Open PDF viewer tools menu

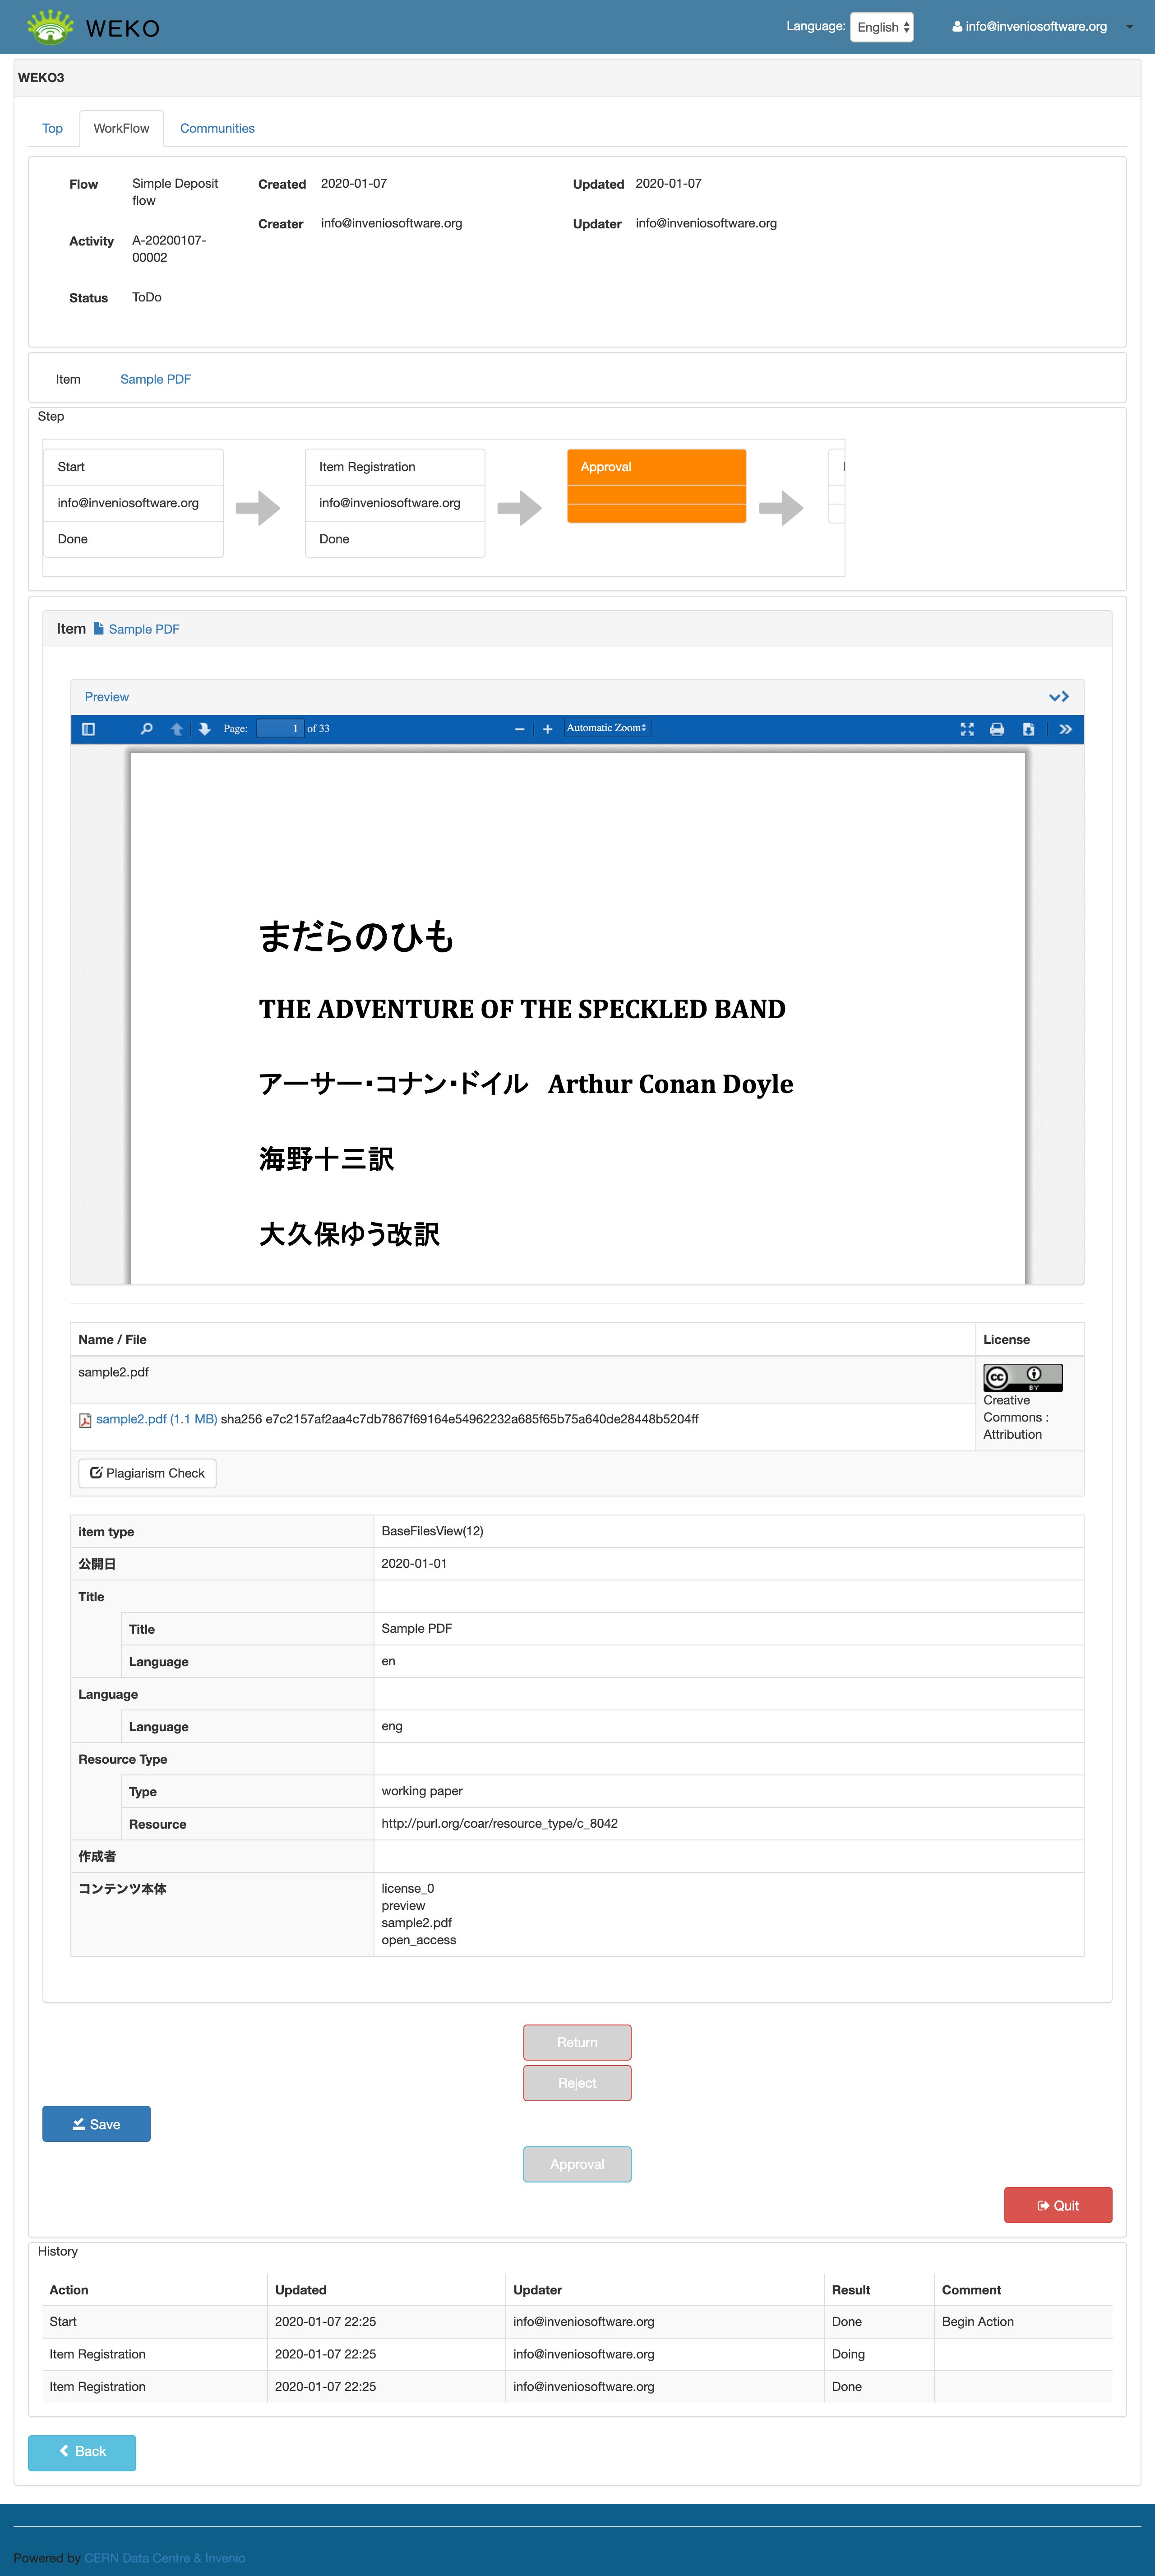click(1066, 729)
